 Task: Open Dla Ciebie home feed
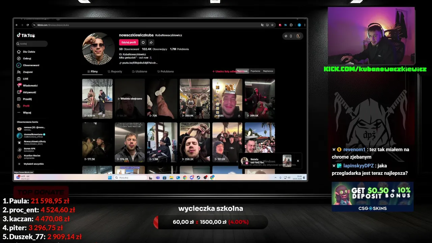[26, 52]
